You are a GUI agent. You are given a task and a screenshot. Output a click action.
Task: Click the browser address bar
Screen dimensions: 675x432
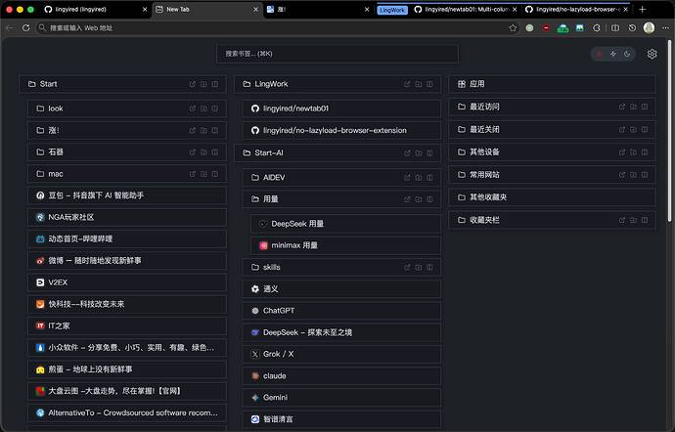coord(276,28)
